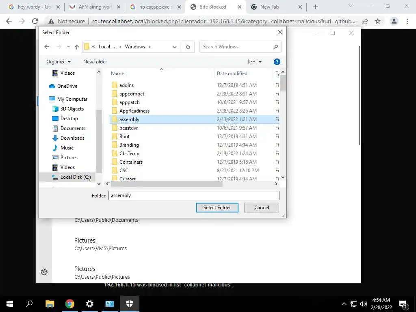Screen dimensions: 416x312
Task: Reload the Site Blocked page
Action: click(x=35, y=21)
